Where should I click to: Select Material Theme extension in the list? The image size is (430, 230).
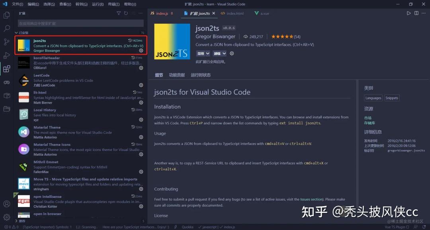tap(80, 132)
